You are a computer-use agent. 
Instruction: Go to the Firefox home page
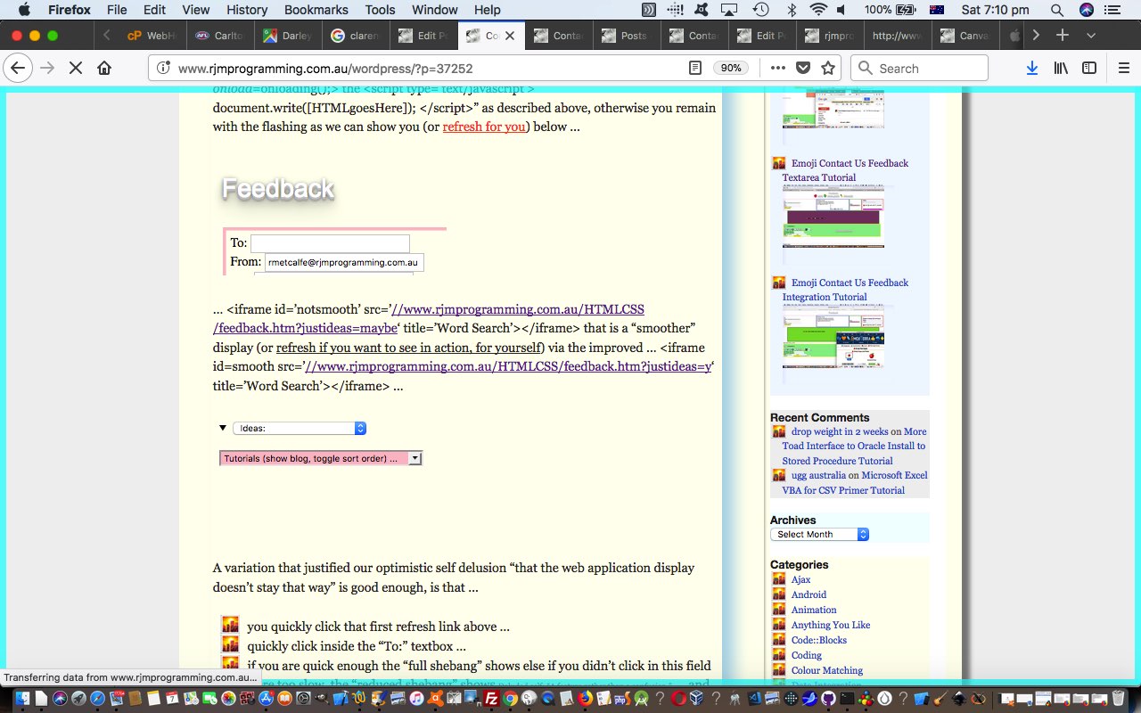(x=104, y=69)
